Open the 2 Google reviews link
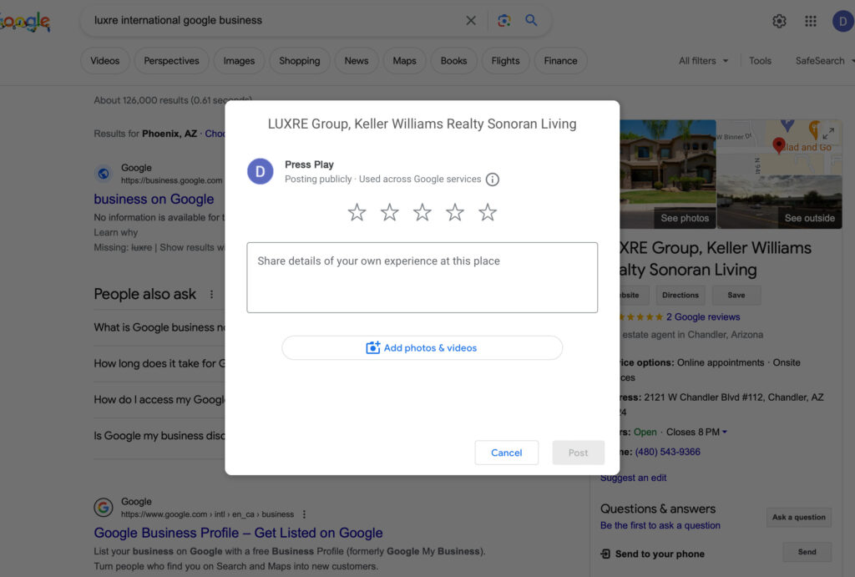 click(x=703, y=317)
